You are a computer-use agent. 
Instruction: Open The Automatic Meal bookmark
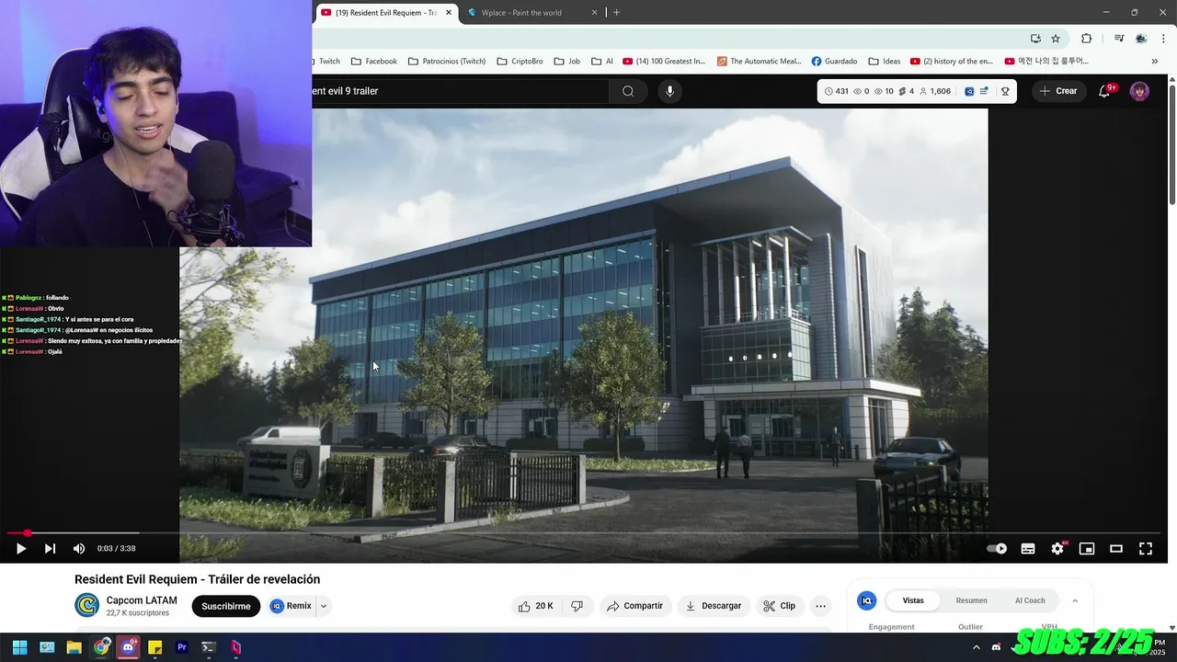click(x=760, y=62)
